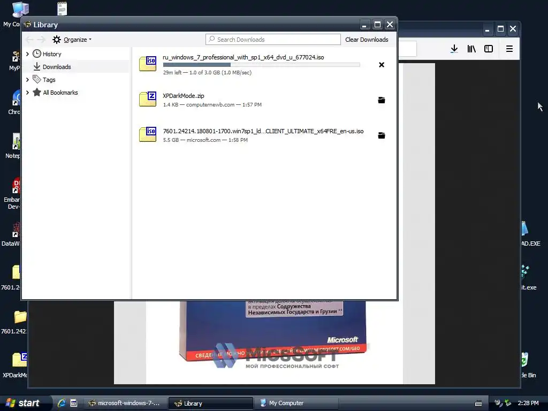Open containing folder for XPDarkMode.zip
The height and width of the screenshot is (411, 548).
[381, 100]
